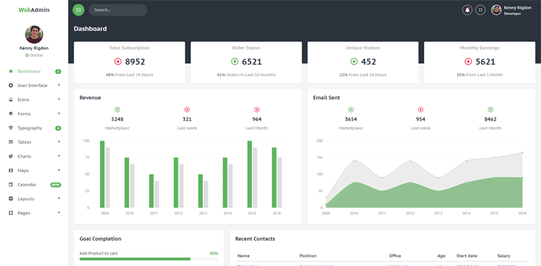
Task: Expand User Interface submenu plus sign
Action: 59,86
